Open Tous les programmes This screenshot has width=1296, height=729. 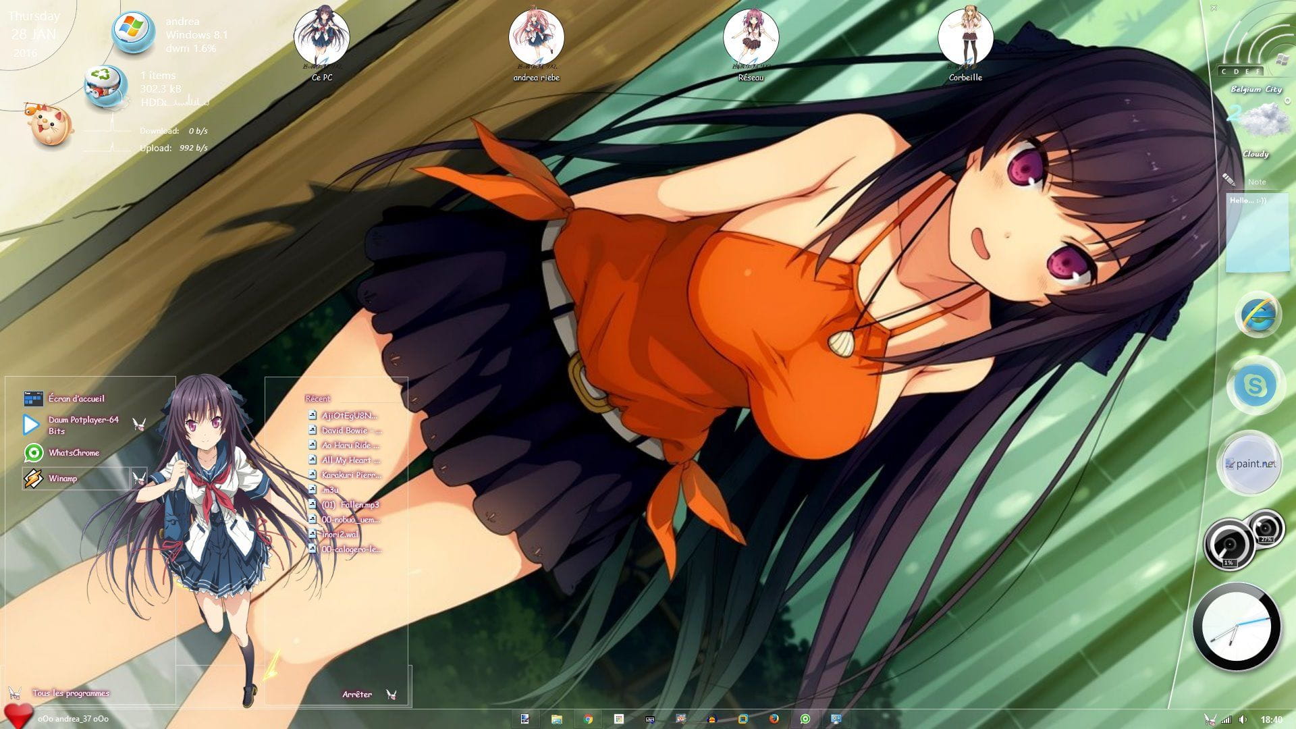point(70,693)
